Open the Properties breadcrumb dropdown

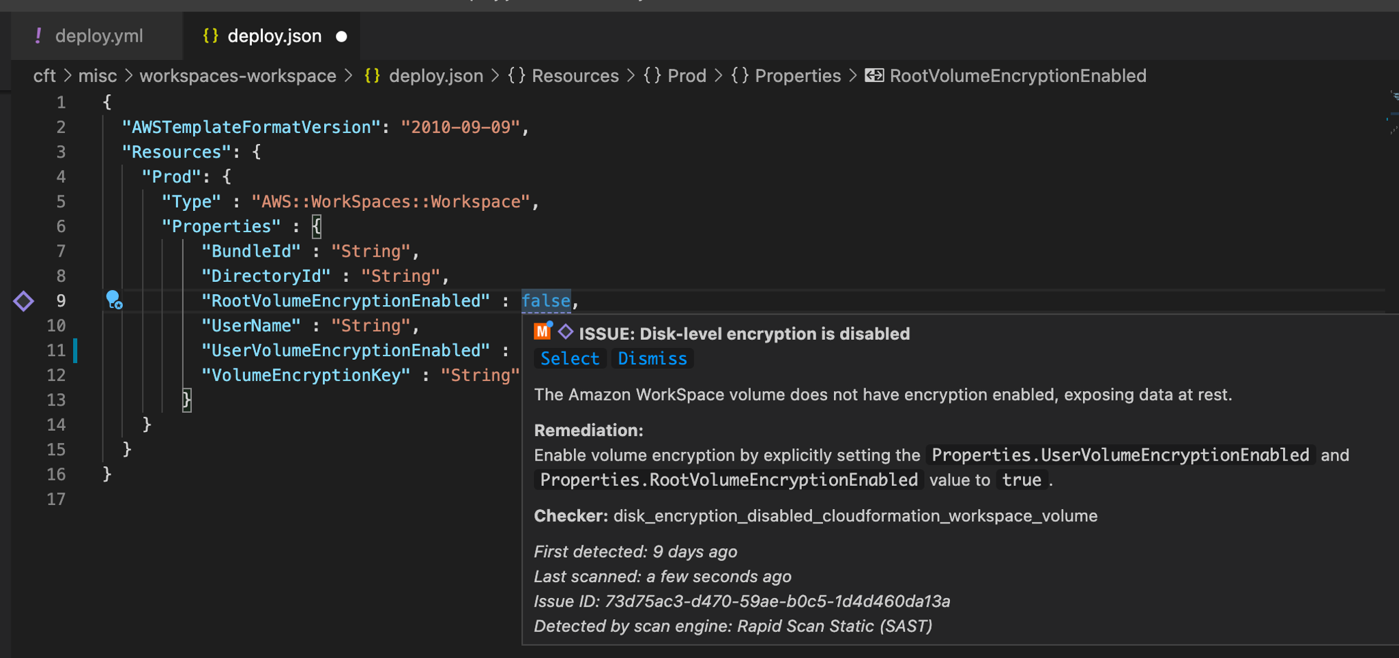pyautogui.click(x=797, y=76)
